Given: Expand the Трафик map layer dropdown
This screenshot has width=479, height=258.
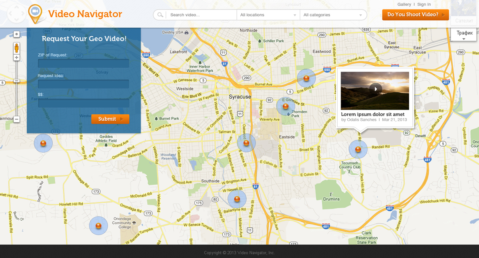Looking at the screenshot, I should 463,35.
